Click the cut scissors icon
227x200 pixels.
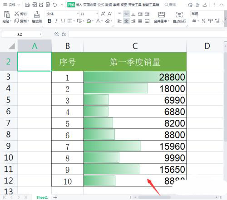point(16,14)
